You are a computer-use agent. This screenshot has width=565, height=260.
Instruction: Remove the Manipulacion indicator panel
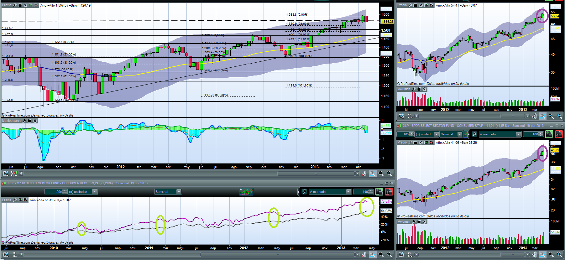[x=35, y=121]
